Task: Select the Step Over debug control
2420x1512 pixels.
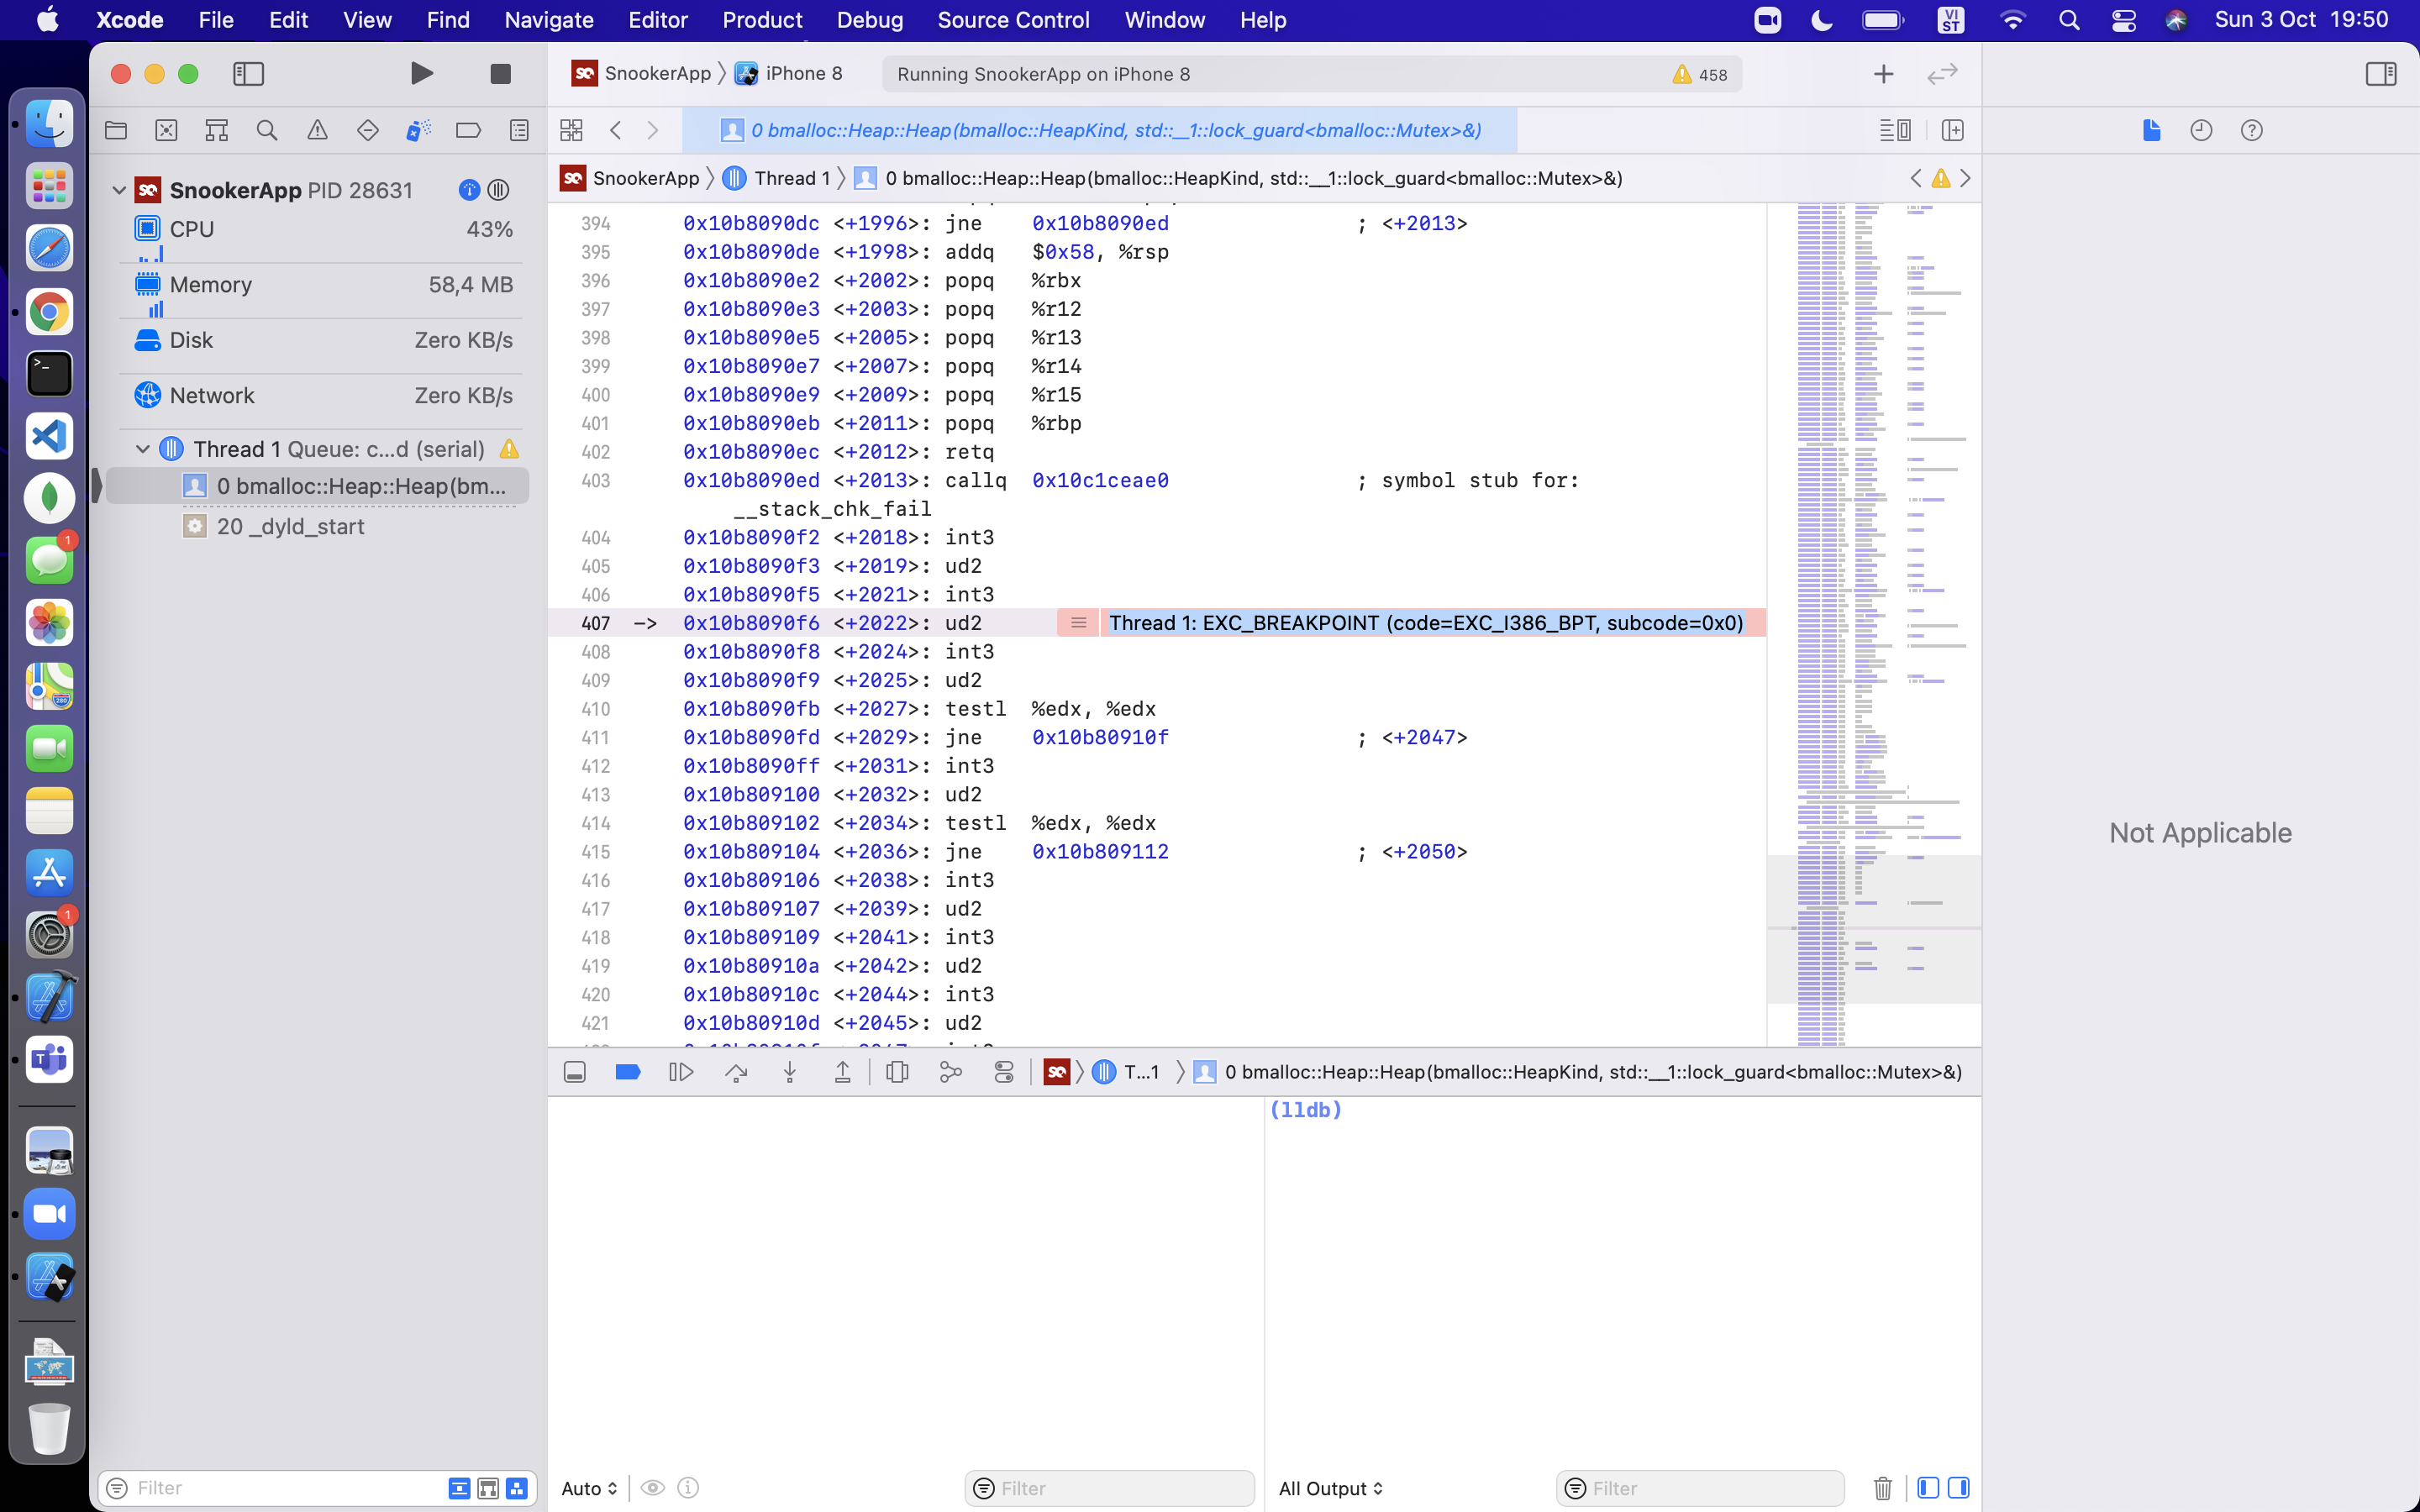Action: [x=737, y=1071]
